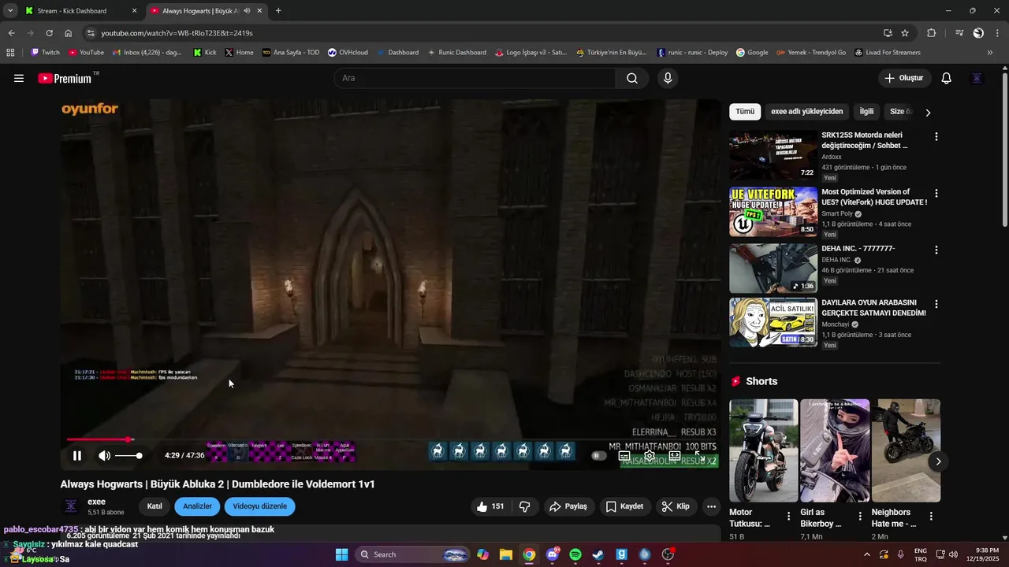Open YouTube notifications bell

[947, 78]
